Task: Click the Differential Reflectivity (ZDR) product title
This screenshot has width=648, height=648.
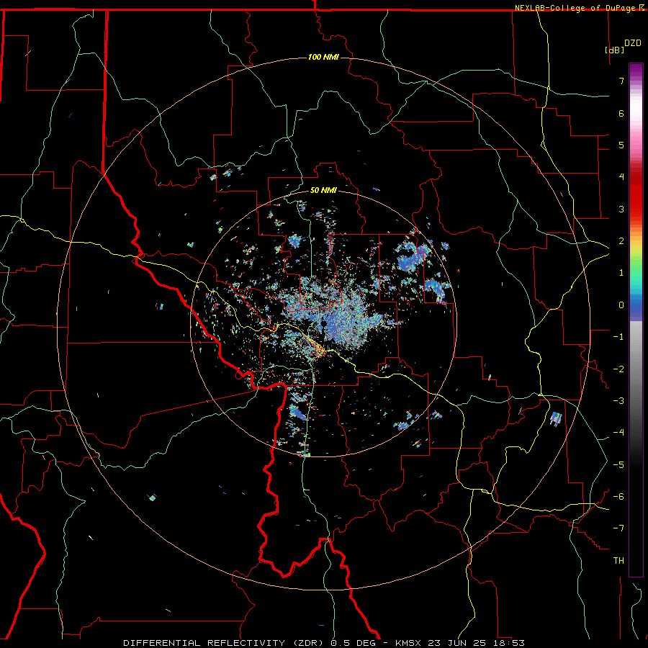Action: [x=225, y=643]
